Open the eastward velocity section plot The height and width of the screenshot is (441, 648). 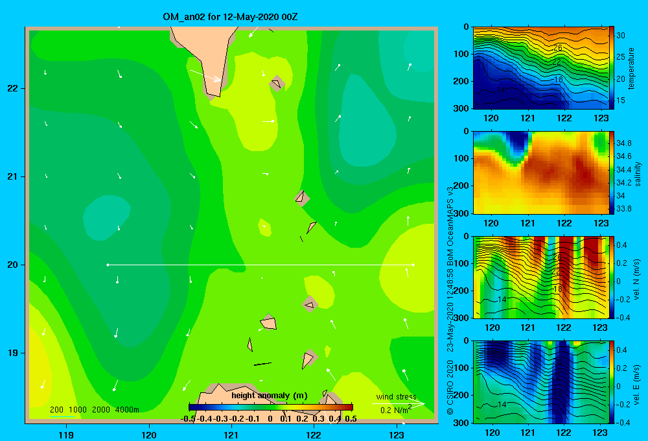coord(541,382)
